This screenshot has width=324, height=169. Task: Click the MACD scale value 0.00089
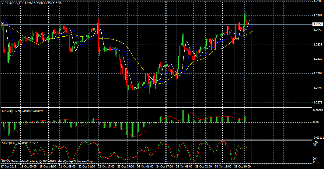coord(318,110)
